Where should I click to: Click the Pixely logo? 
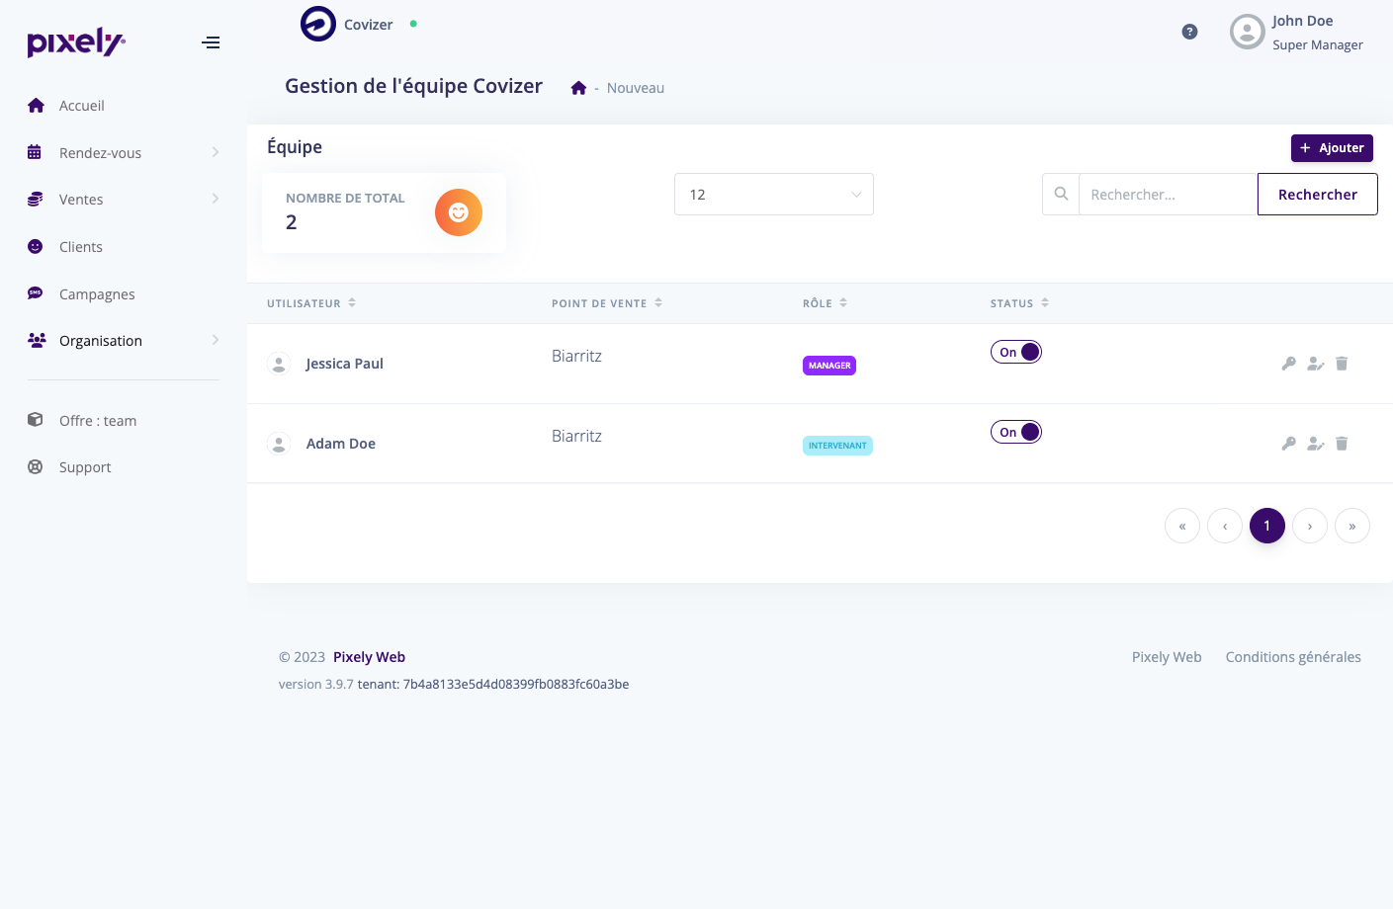pyautogui.click(x=76, y=42)
